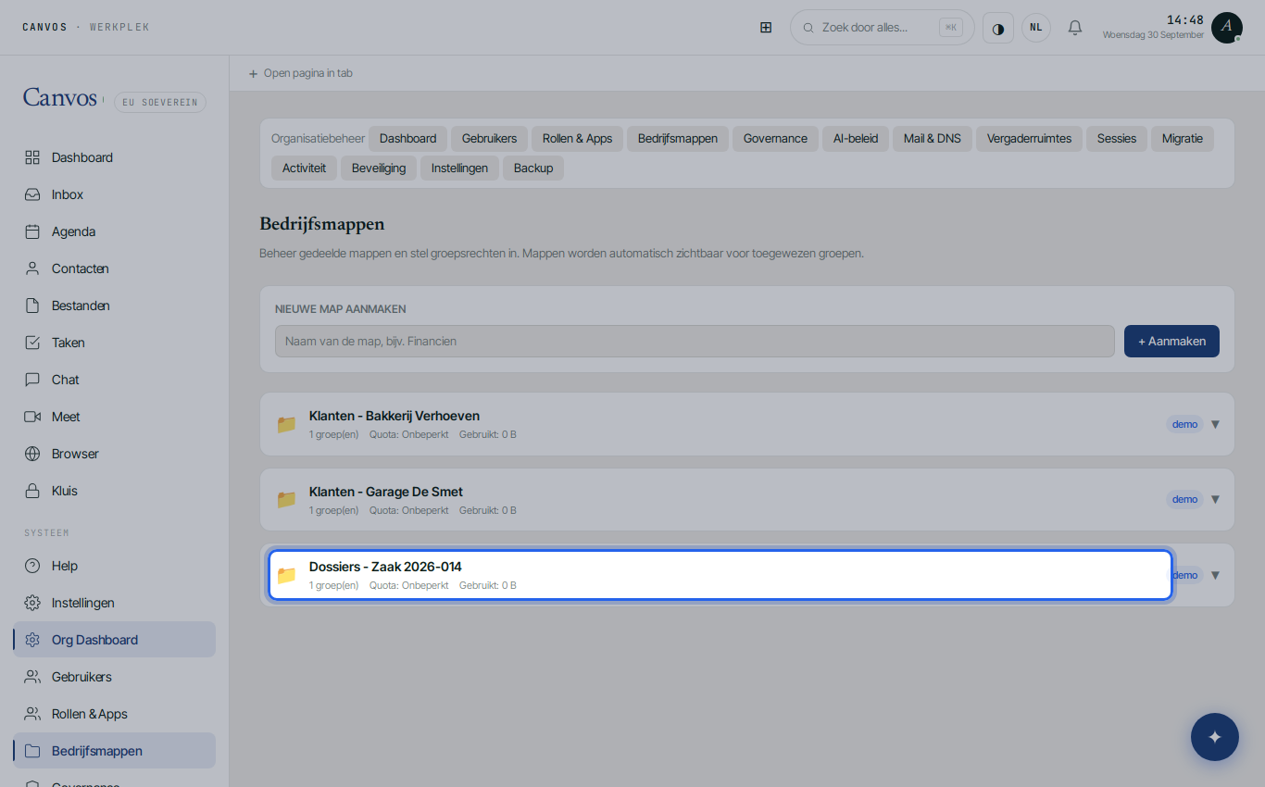This screenshot has width=1265, height=787.
Task: Open the Migratie tab
Action: (1183, 139)
